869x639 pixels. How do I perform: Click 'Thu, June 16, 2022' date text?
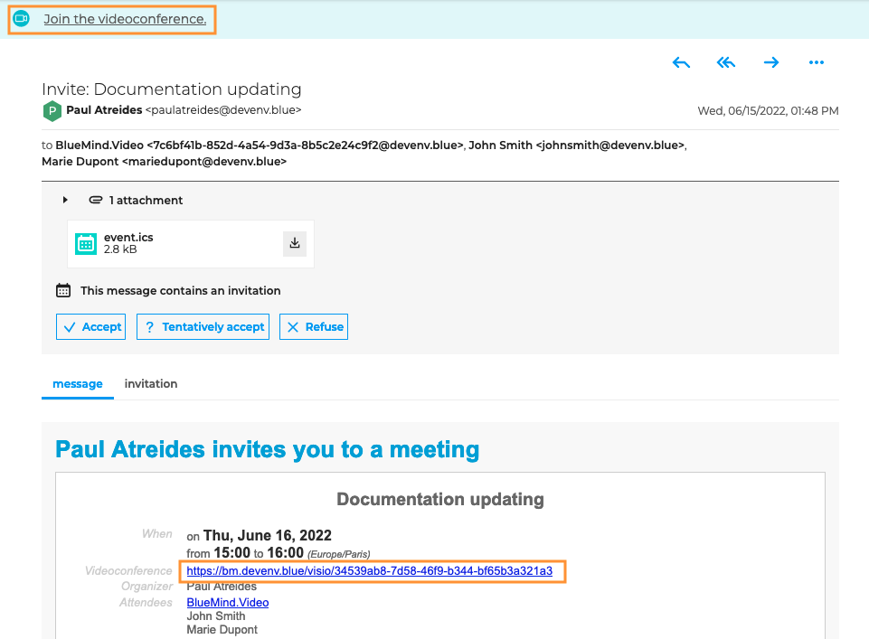pyautogui.click(x=267, y=535)
